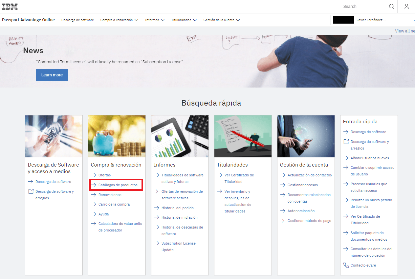
Task: Open the account selector dropdown for Javier Fernández
Action: (373, 20)
